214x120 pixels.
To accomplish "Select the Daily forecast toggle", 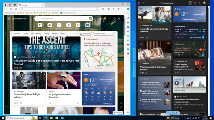I will point(93,85).
